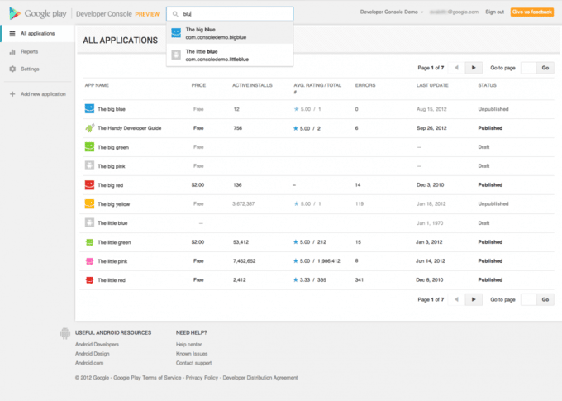562x401 pixels.
Task: Click the LAST UPDATE column header
Action: point(432,85)
